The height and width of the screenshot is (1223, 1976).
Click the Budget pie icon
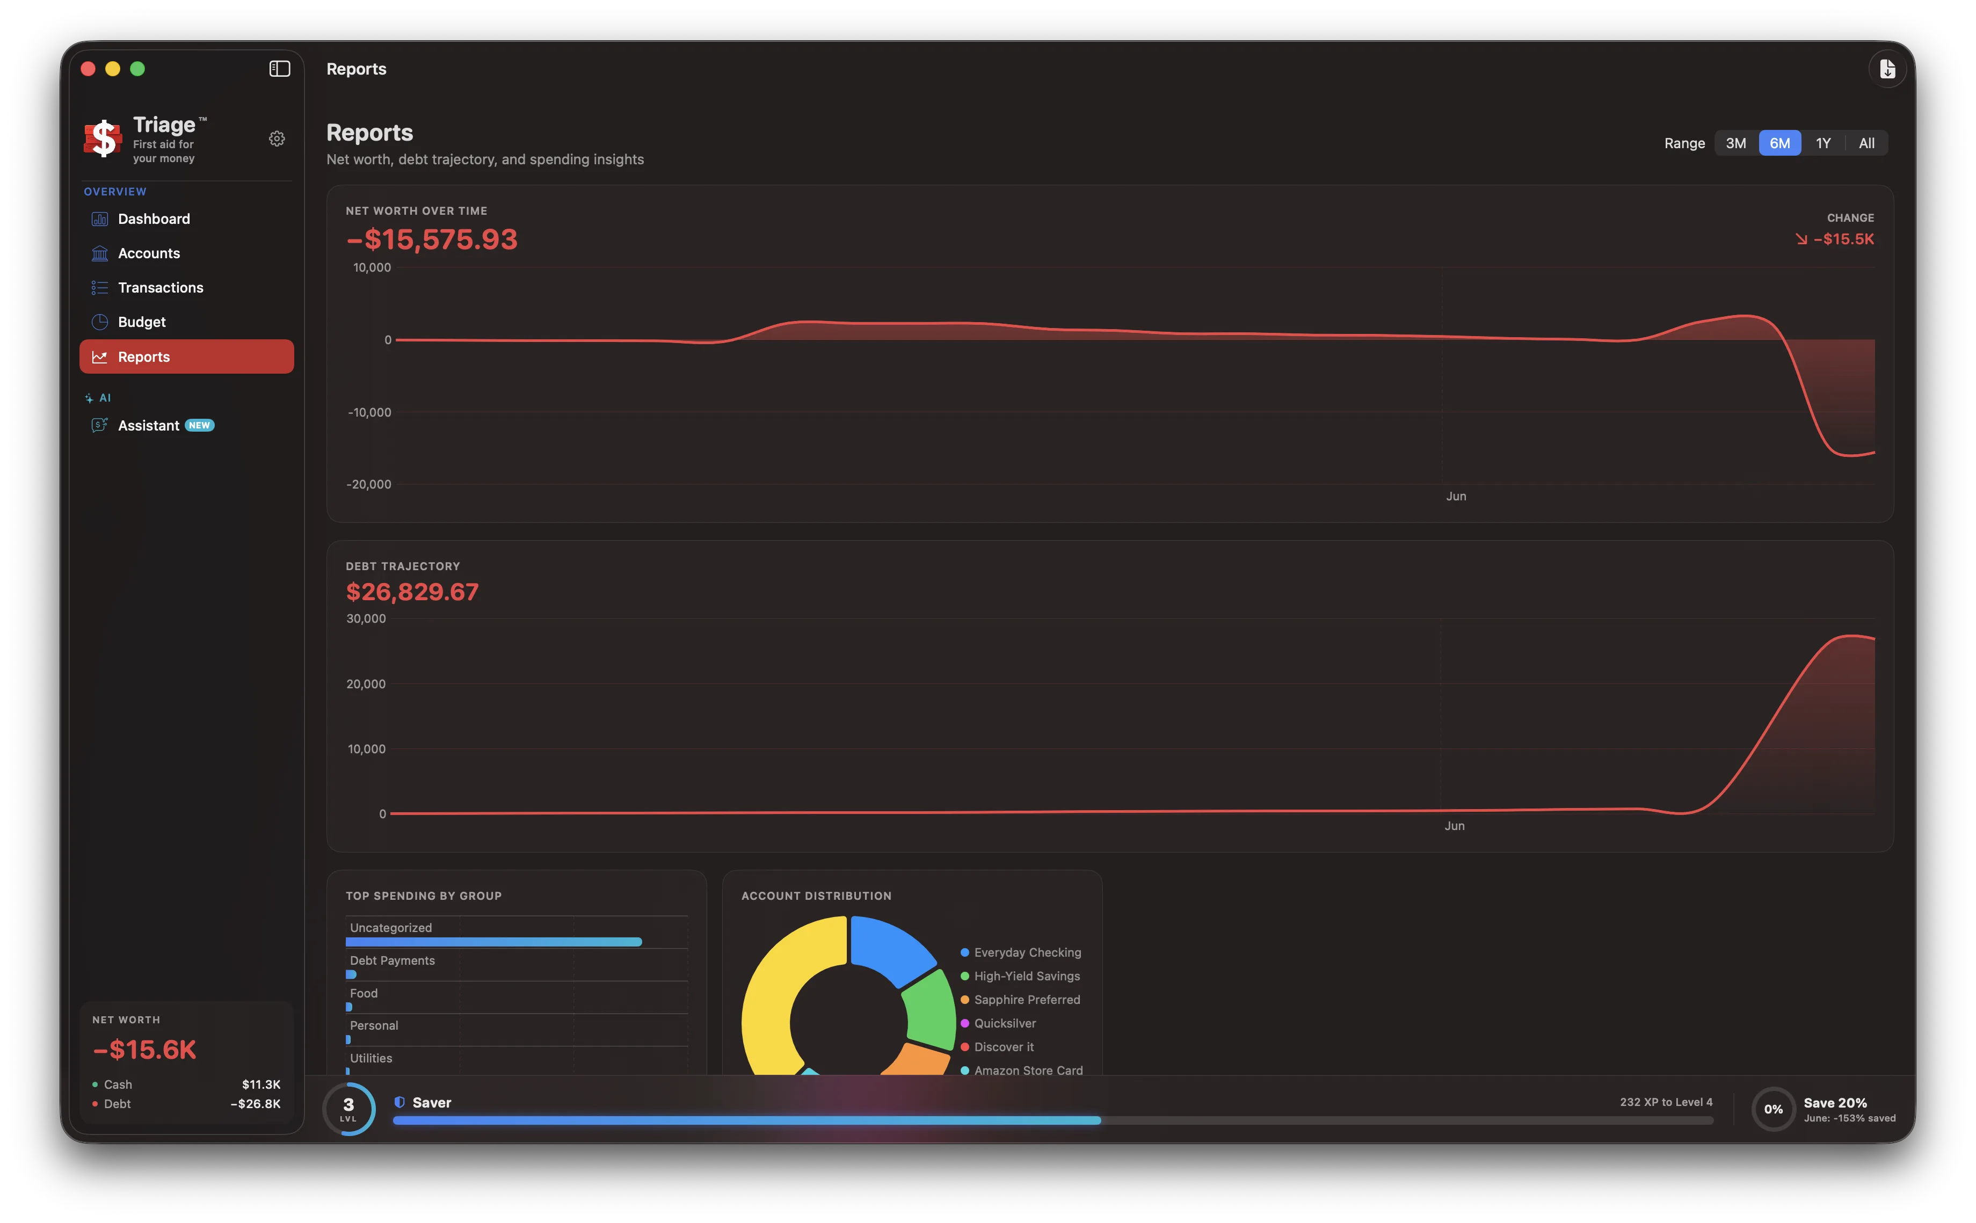99,322
